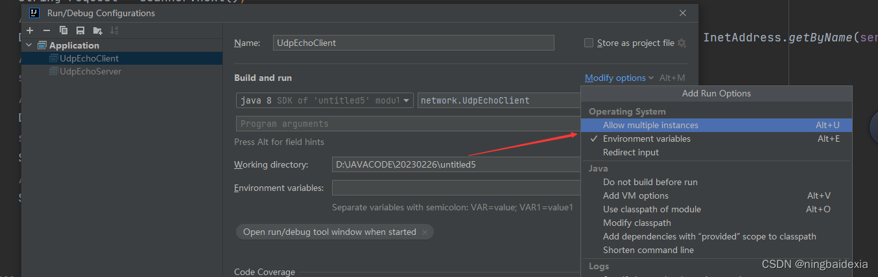This screenshot has width=878, height=277.
Task: Click the Logs group header in options popup
Action: (599, 266)
